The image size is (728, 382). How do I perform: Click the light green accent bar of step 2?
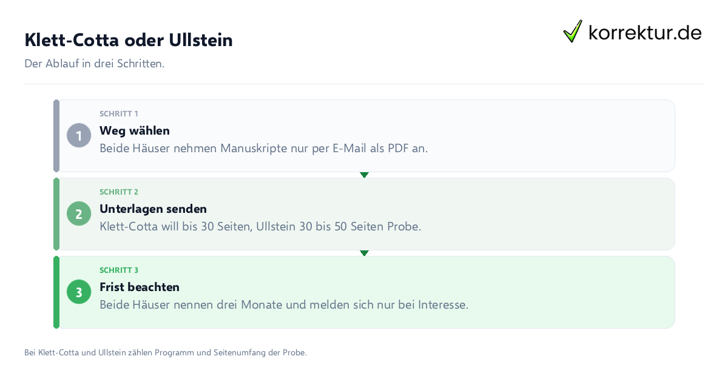click(x=56, y=214)
